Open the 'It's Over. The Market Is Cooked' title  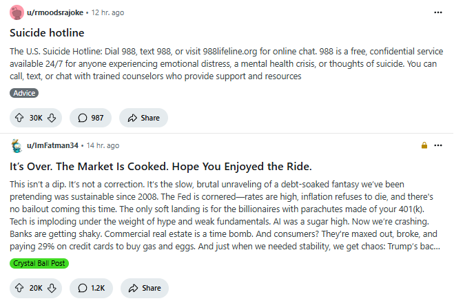pyautogui.click(x=161, y=167)
